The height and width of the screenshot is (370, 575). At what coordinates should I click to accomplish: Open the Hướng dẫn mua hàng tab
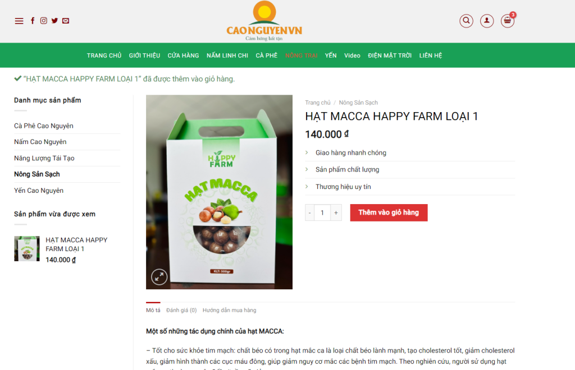230,311
